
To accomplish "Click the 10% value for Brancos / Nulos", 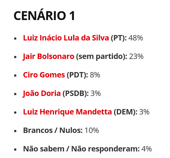I will (x=92, y=131).
